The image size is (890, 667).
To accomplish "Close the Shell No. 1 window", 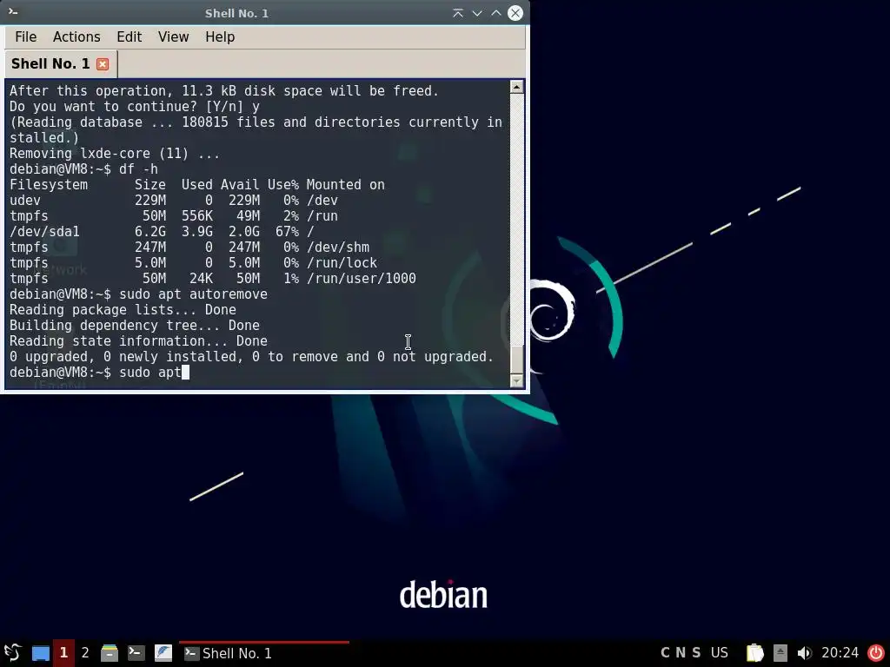I will point(515,13).
